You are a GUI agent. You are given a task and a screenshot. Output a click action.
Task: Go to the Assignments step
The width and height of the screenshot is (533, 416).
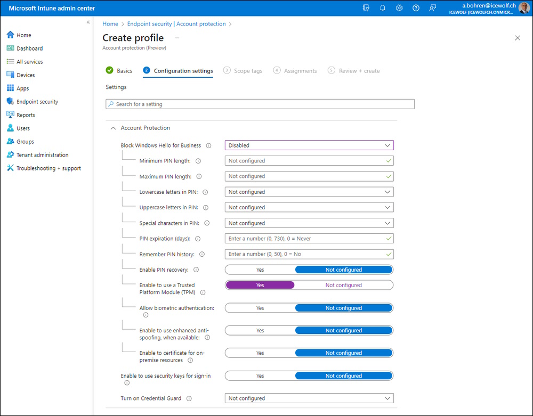[x=295, y=71]
